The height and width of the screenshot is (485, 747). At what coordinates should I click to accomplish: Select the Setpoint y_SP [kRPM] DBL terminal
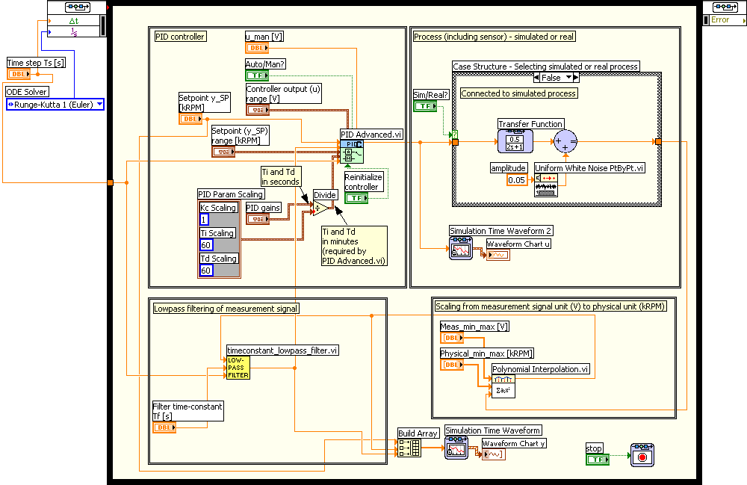(190, 119)
